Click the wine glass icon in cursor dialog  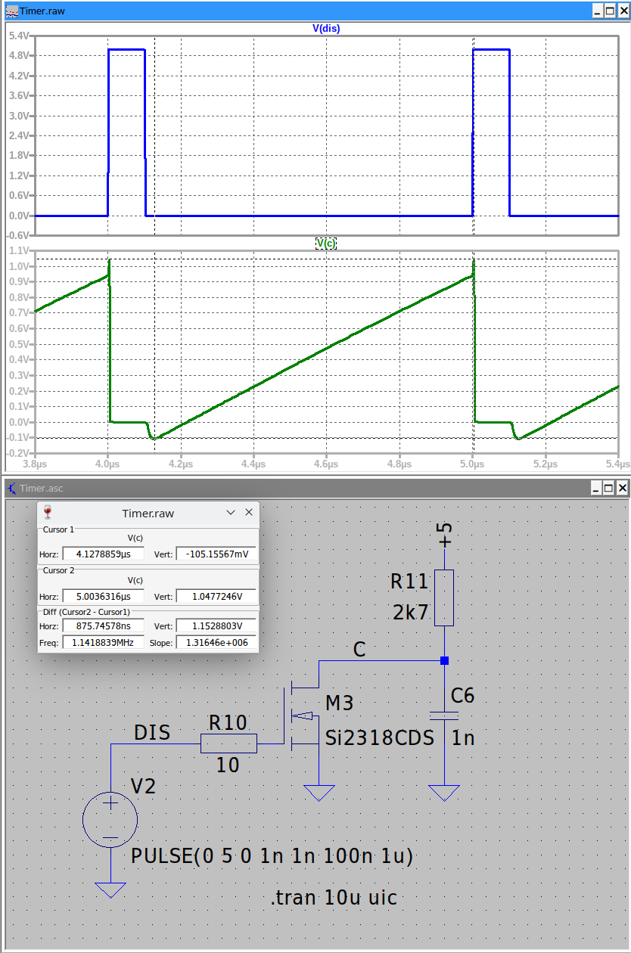49,513
